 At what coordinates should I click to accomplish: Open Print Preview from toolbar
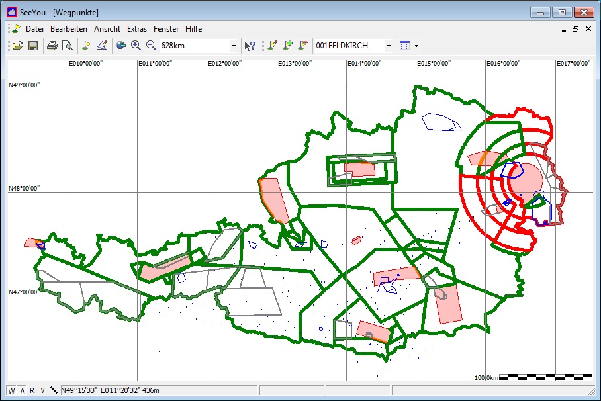(67, 46)
